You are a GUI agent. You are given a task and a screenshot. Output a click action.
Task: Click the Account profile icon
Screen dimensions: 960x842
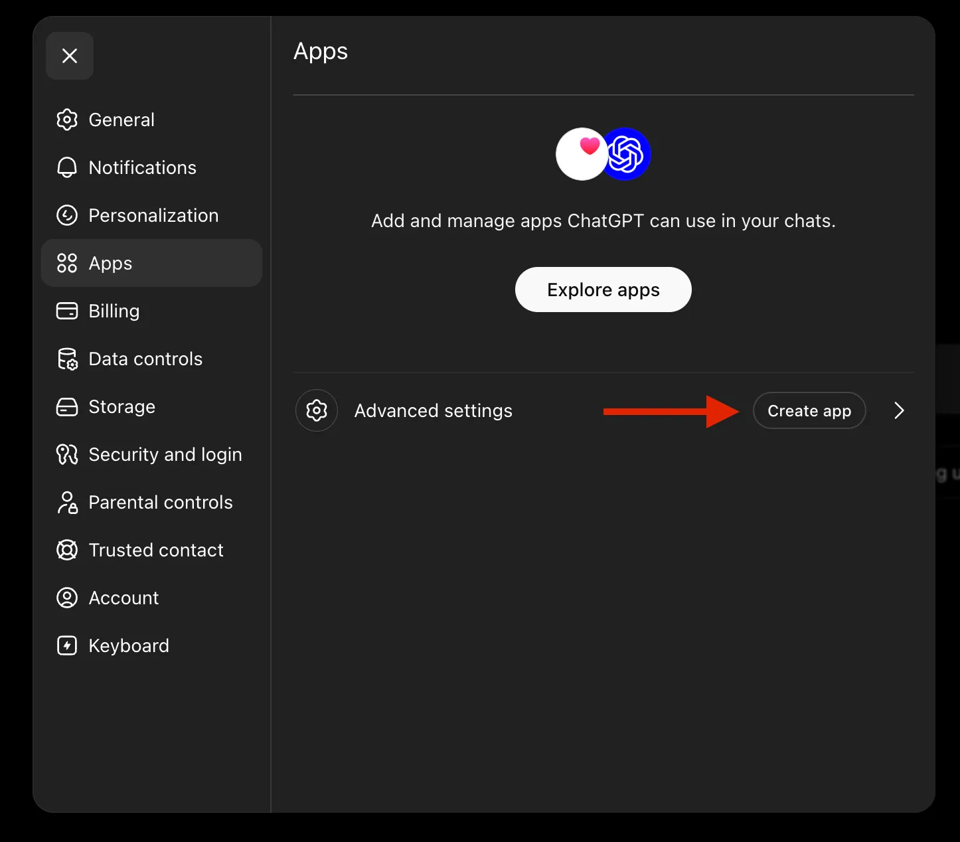[67, 598]
